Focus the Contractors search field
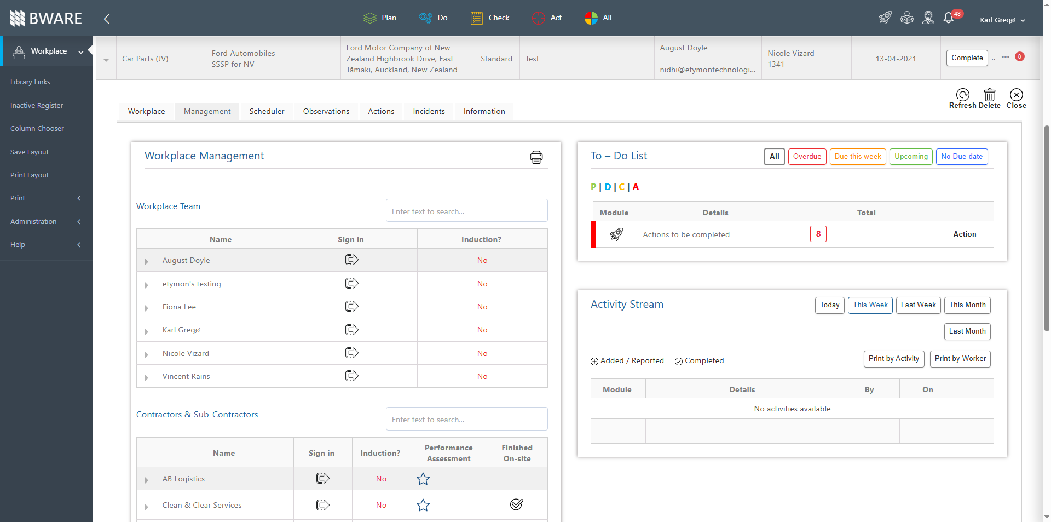Image resolution: width=1051 pixels, height=522 pixels. (466, 419)
